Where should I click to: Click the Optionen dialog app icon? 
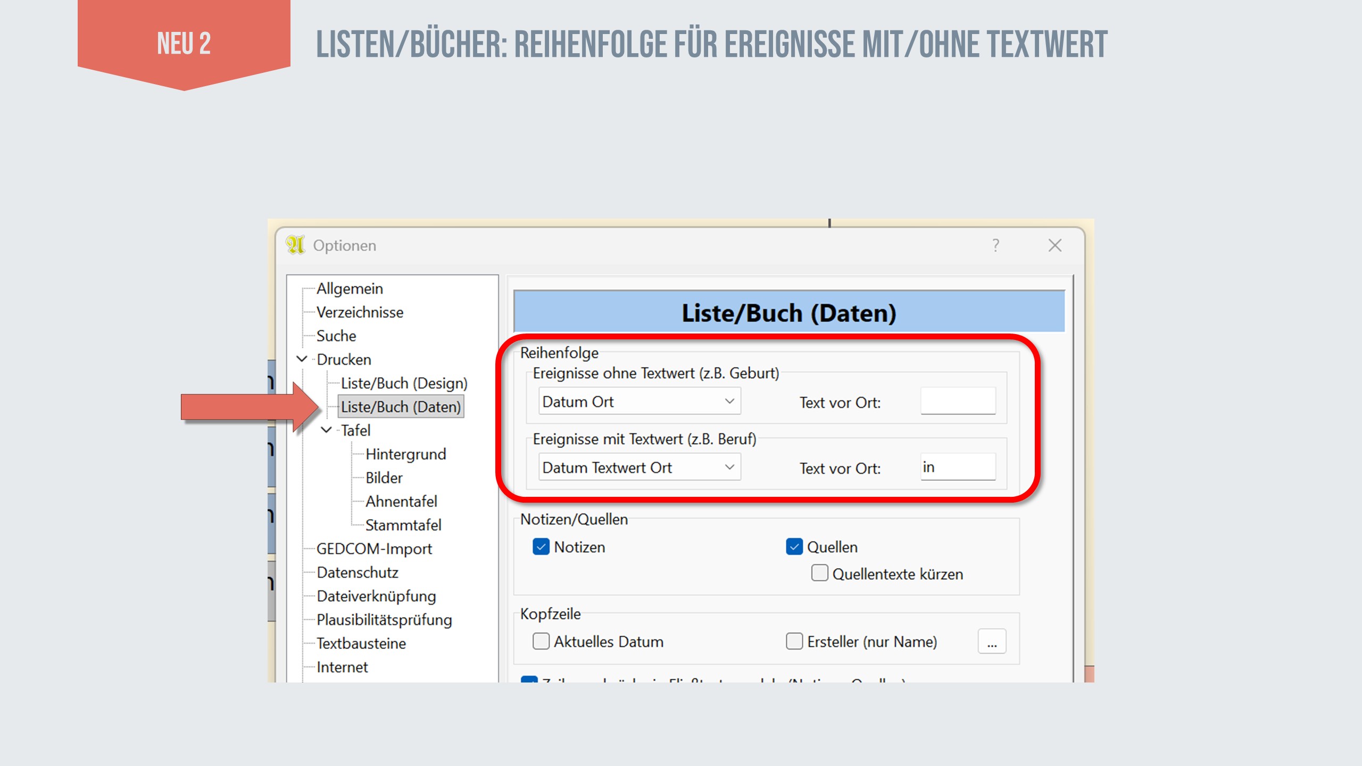pos(295,245)
